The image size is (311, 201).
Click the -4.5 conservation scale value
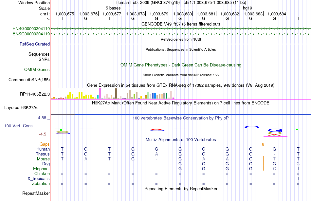point(43,134)
